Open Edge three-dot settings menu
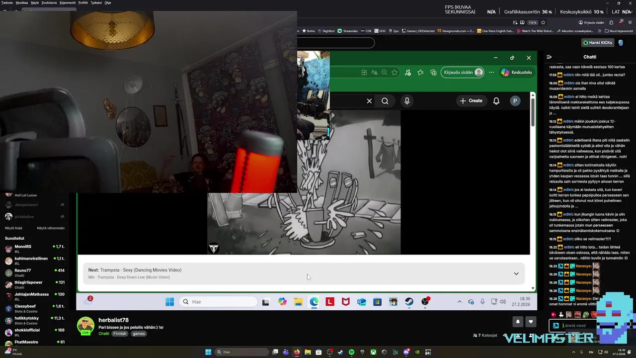Image resolution: width=636 pixels, height=358 pixels. (491, 73)
